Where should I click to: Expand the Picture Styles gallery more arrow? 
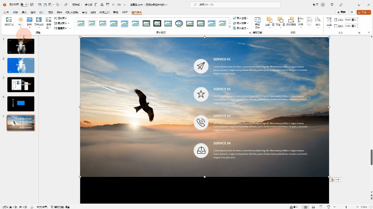pyautogui.click(x=230, y=27)
